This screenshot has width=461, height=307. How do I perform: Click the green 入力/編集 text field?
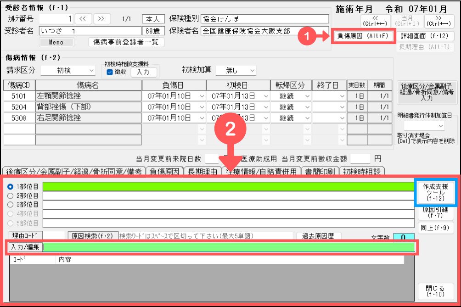pos(229,247)
